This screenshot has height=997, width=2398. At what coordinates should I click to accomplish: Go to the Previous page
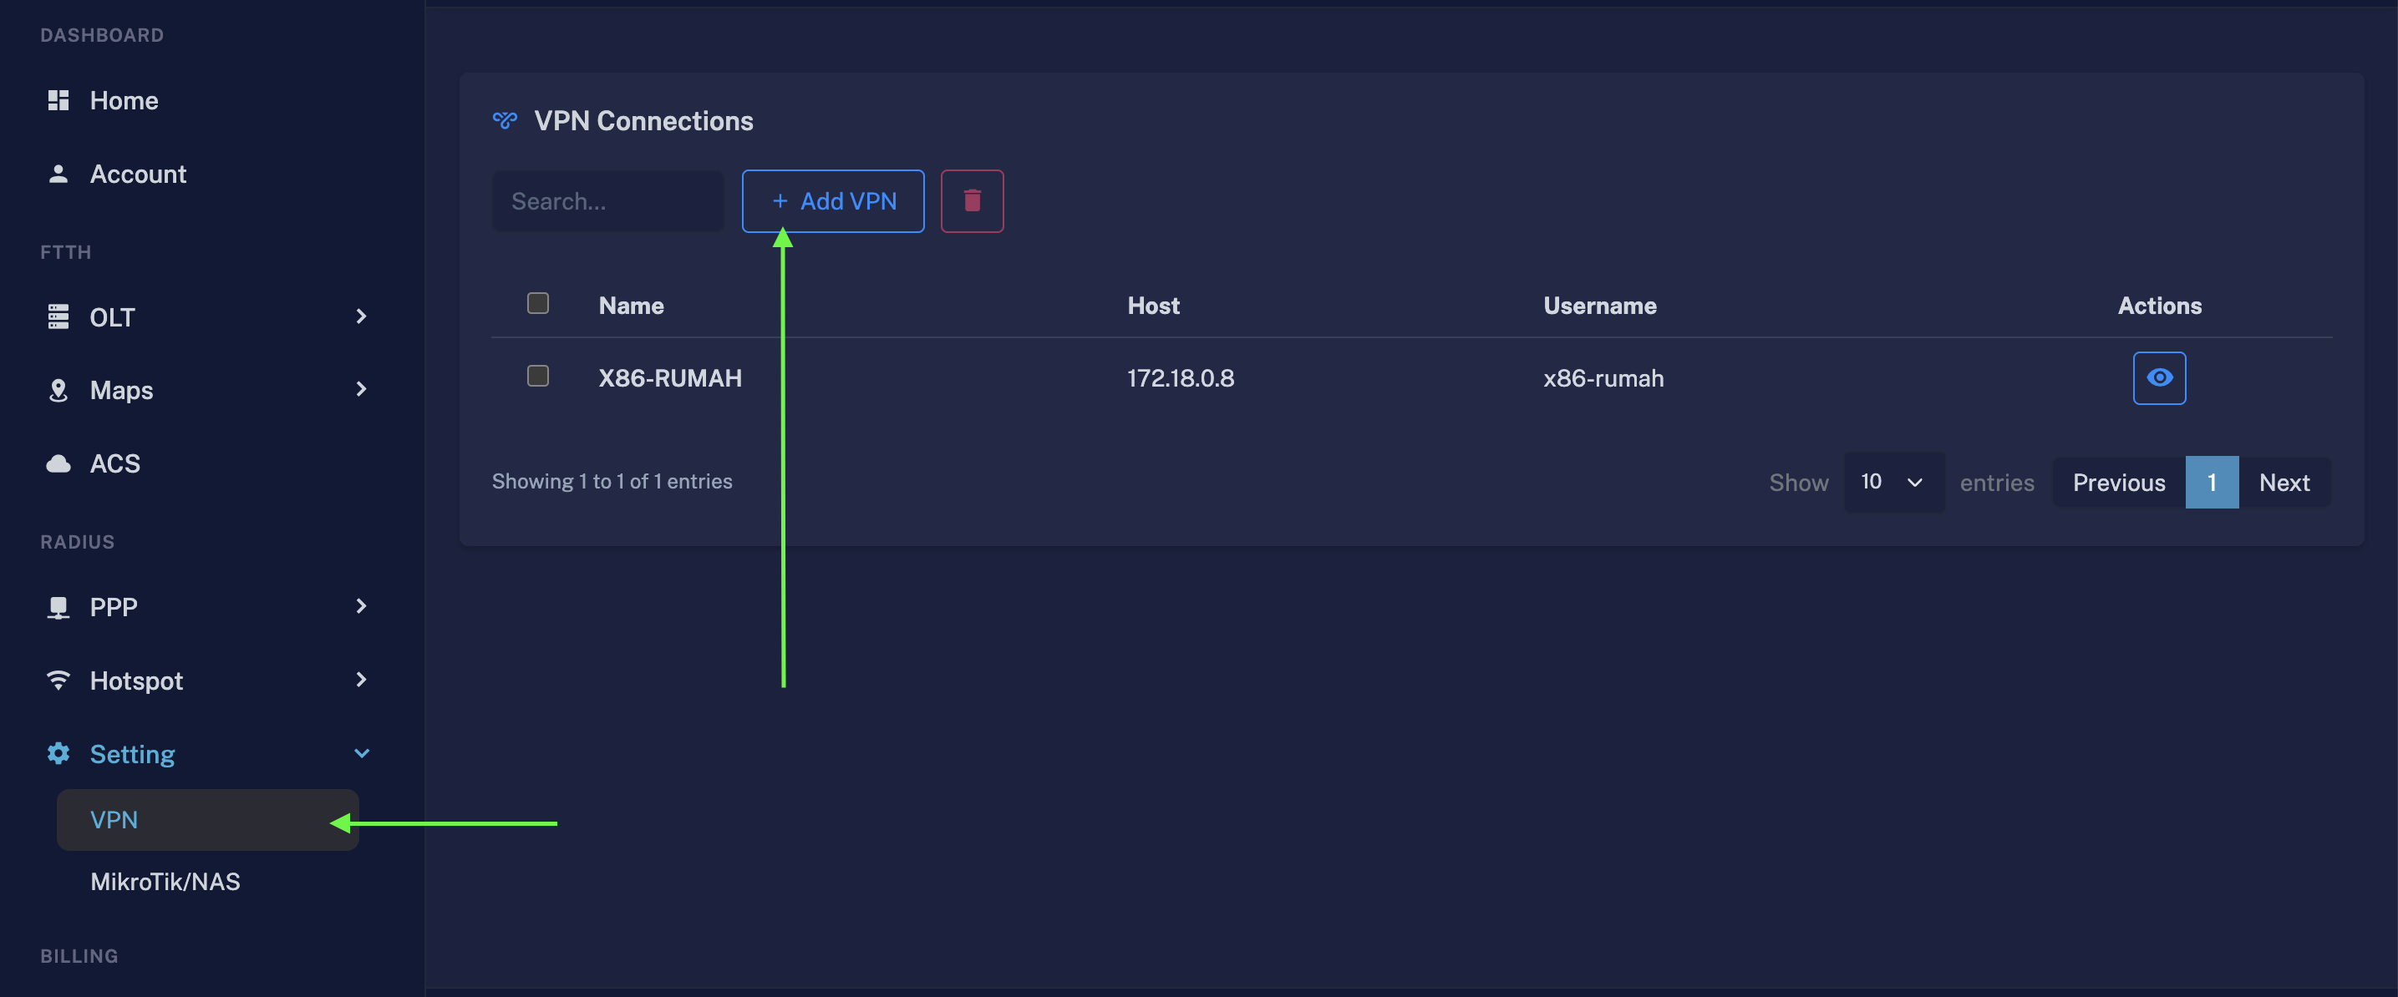[x=2119, y=483]
